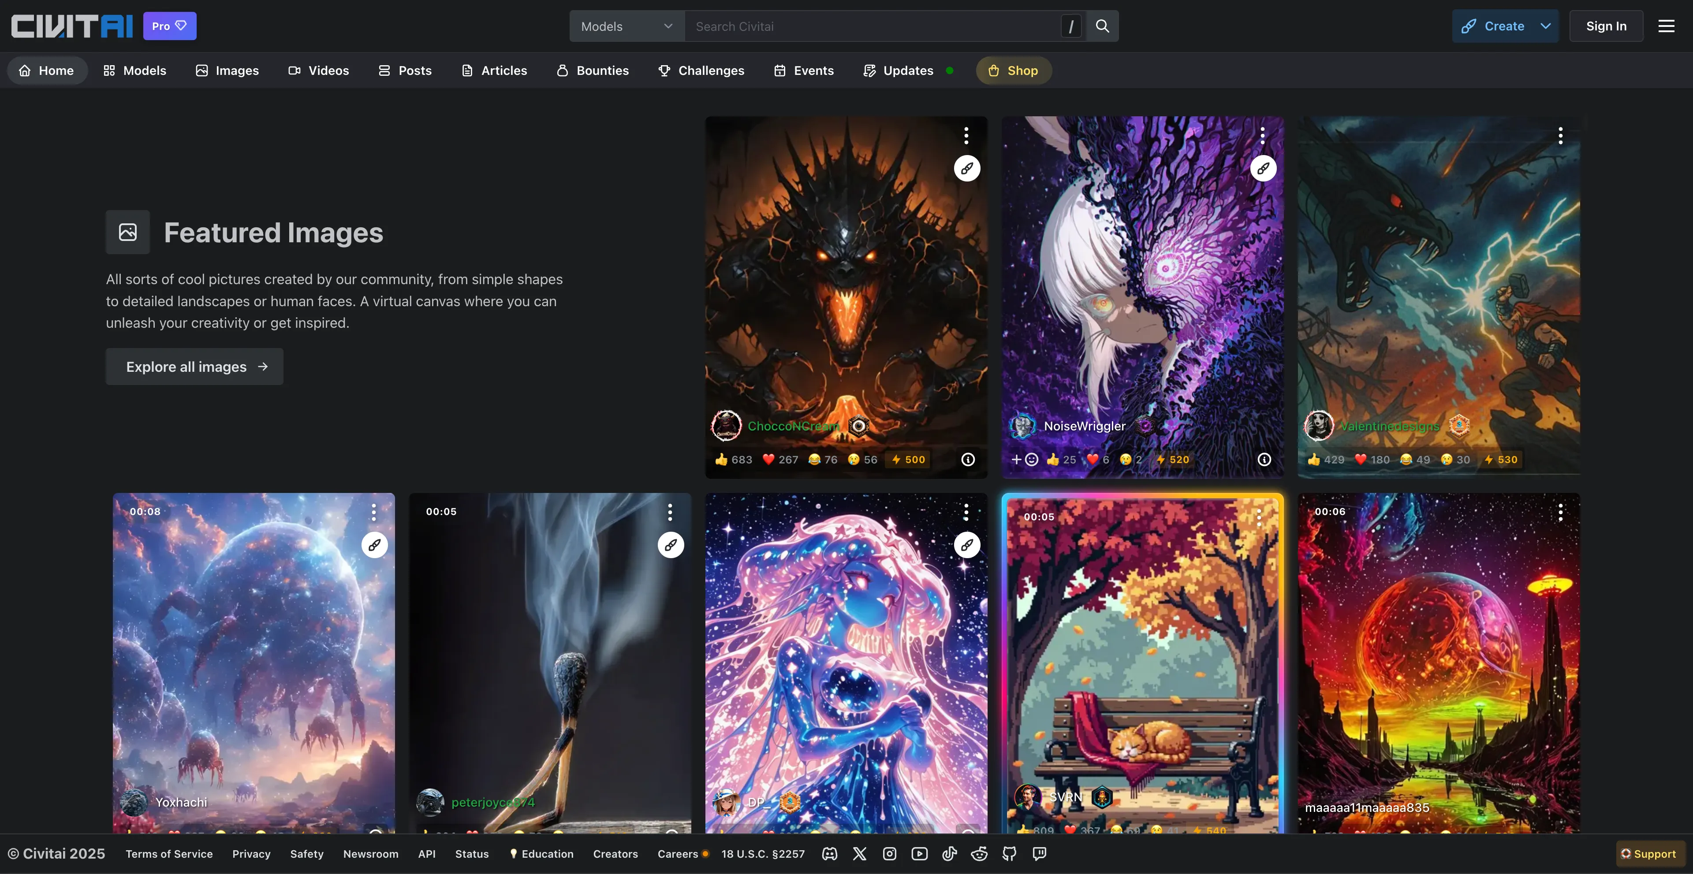Open three-dot menu on dragon lightning image
The width and height of the screenshot is (1693, 874).
(1560, 136)
